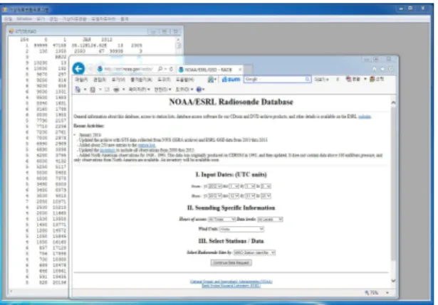Click the Continue Data Request button
This screenshot has width=438, height=305.
[231, 263]
